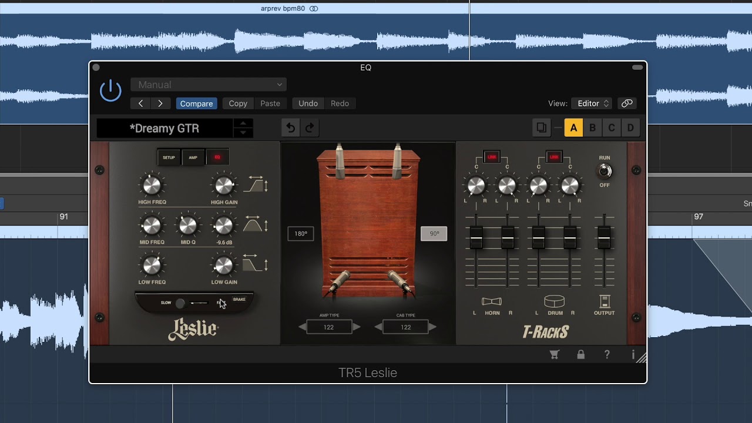Image resolution: width=752 pixels, height=423 pixels.
Task: Click the plugin redo arrow icon
Action: tap(310, 127)
